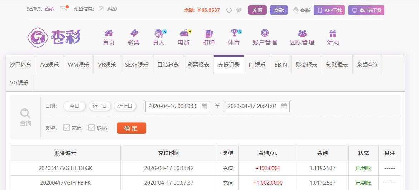Viewport: 419px width, 190px height.
Task: Open 客服 customer service
Action: (302, 10)
